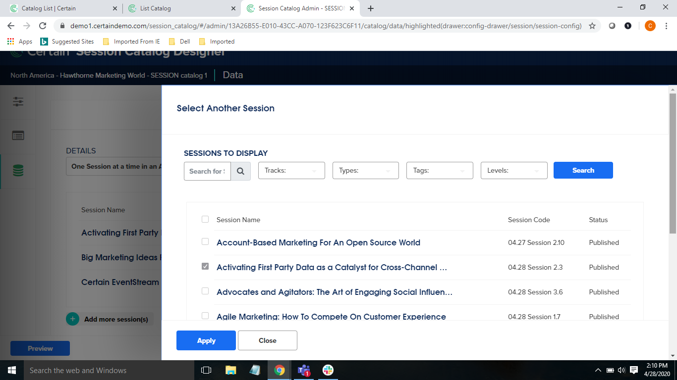Click the Apply button
Viewport: 677px width, 380px height.
coord(206,340)
